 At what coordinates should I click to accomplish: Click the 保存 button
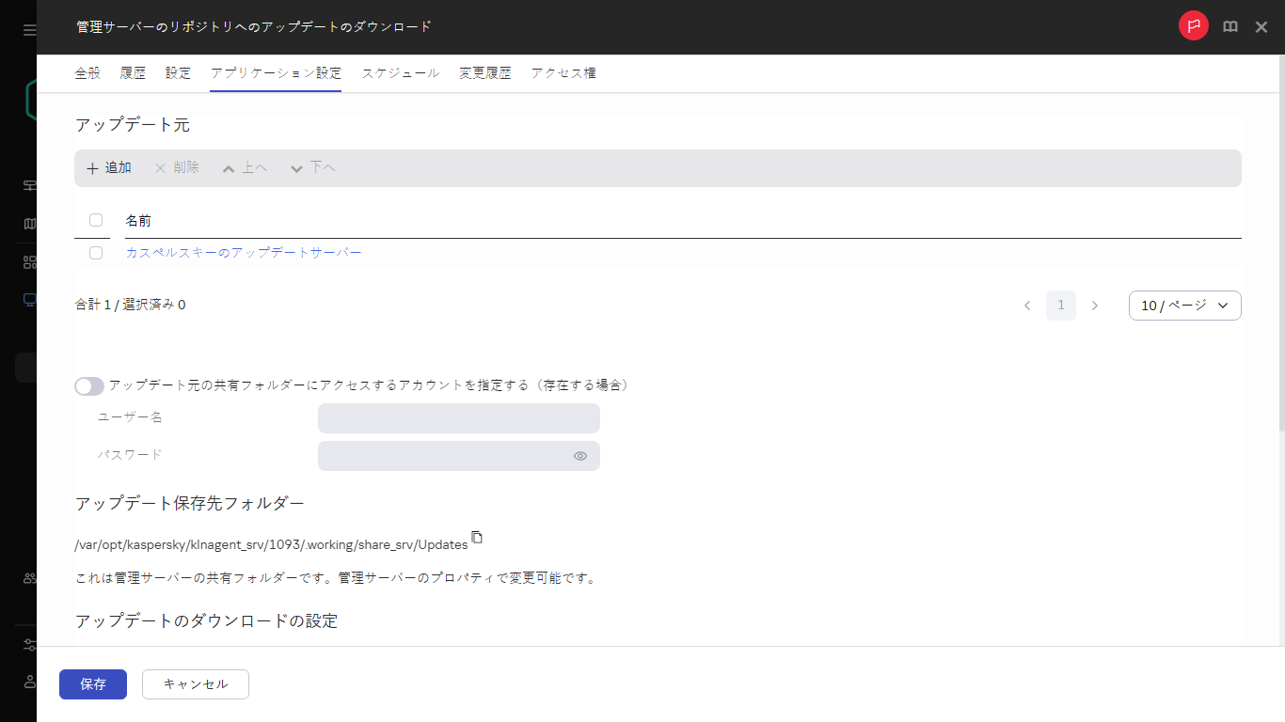(x=92, y=684)
